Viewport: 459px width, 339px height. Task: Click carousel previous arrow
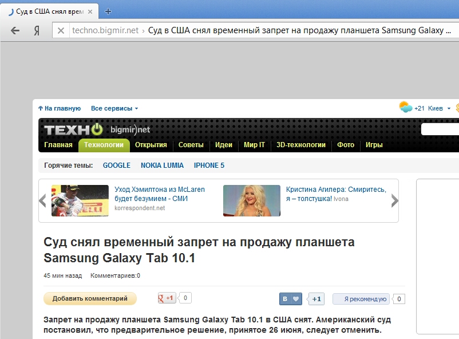43,201
